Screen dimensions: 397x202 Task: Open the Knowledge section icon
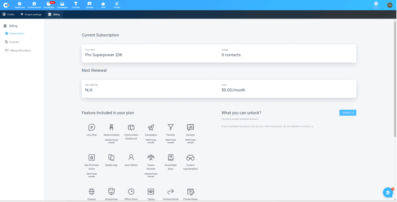click(x=49, y=5)
